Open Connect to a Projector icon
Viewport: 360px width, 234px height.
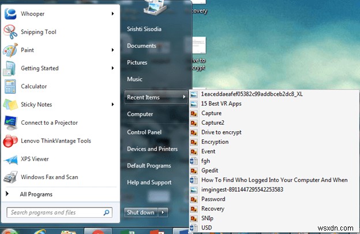10,122
